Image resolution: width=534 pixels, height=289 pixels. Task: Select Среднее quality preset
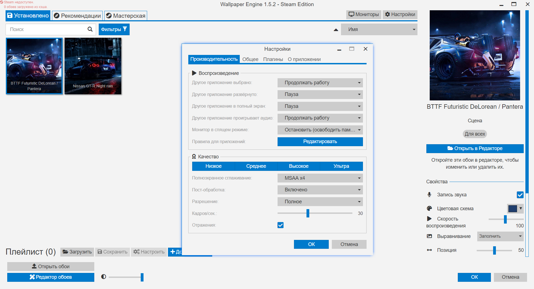coord(256,166)
